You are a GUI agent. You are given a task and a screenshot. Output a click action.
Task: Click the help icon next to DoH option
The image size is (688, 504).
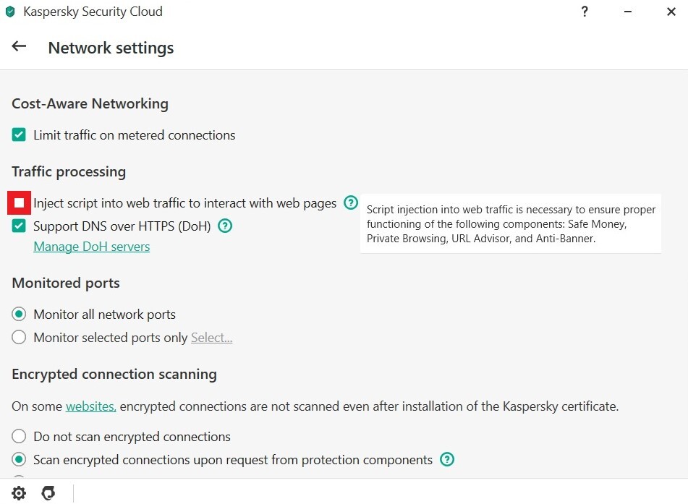pos(225,226)
